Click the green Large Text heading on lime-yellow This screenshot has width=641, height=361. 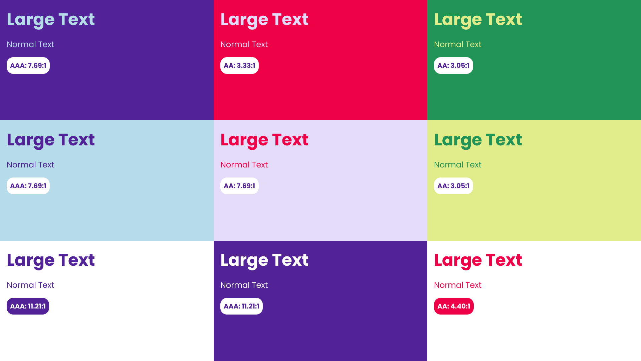pyautogui.click(x=478, y=140)
